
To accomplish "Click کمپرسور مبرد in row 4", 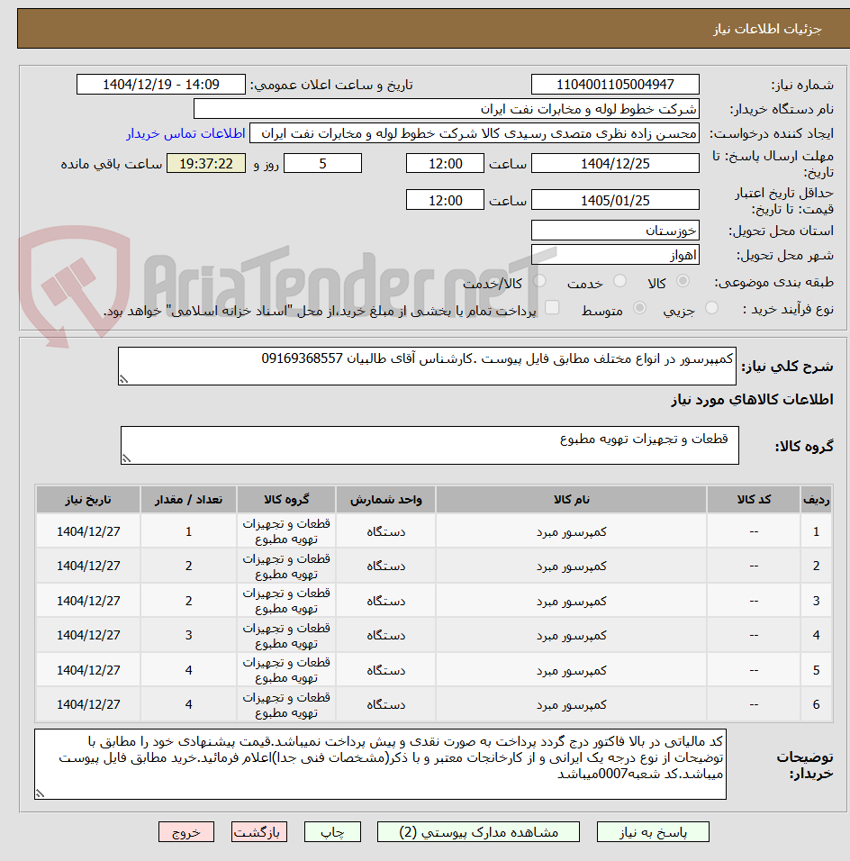I will click(x=571, y=635).
